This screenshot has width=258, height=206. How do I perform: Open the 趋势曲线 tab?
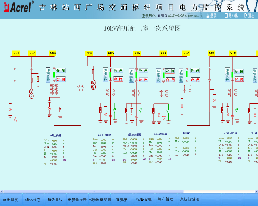pyautogui.click(x=55, y=199)
